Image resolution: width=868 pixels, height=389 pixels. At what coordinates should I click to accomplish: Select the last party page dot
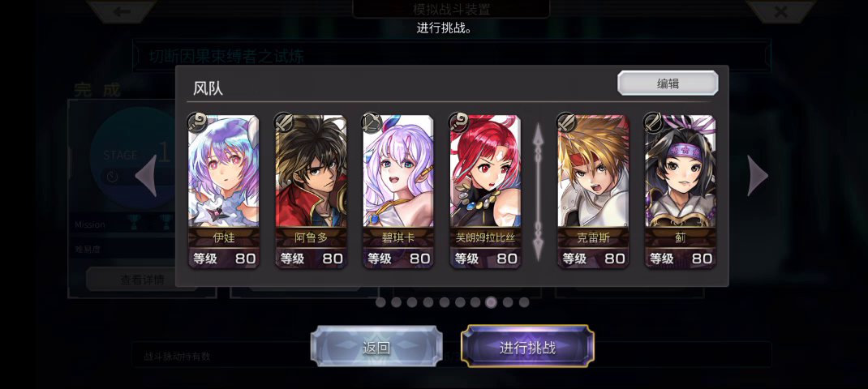point(524,302)
